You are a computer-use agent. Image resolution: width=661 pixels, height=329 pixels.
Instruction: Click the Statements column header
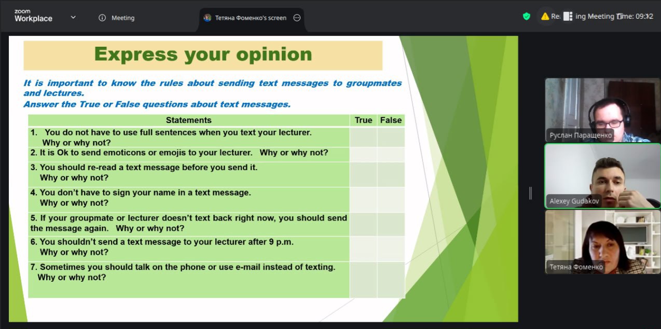click(x=188, y=120)
